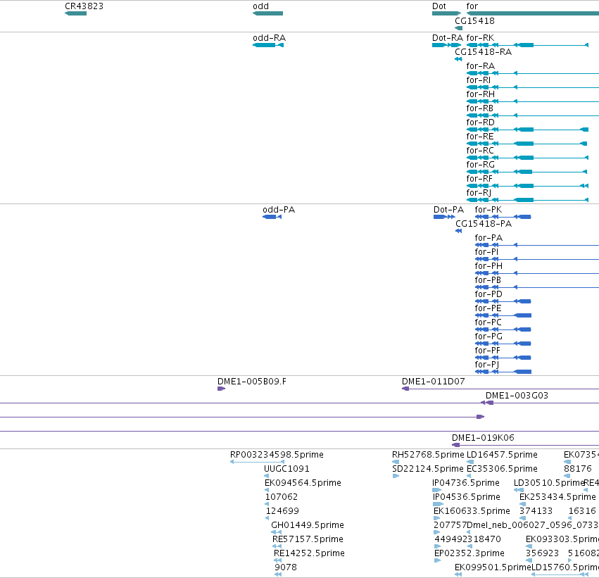Select the Dot-RA transcript label
Viewport: 599px width, 578px height.
tap(448, 38)
